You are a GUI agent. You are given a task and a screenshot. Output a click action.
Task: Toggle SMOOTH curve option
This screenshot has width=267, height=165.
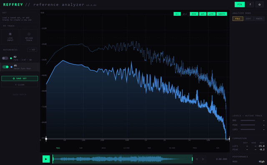pyautogui.click(x=222, y=14)
